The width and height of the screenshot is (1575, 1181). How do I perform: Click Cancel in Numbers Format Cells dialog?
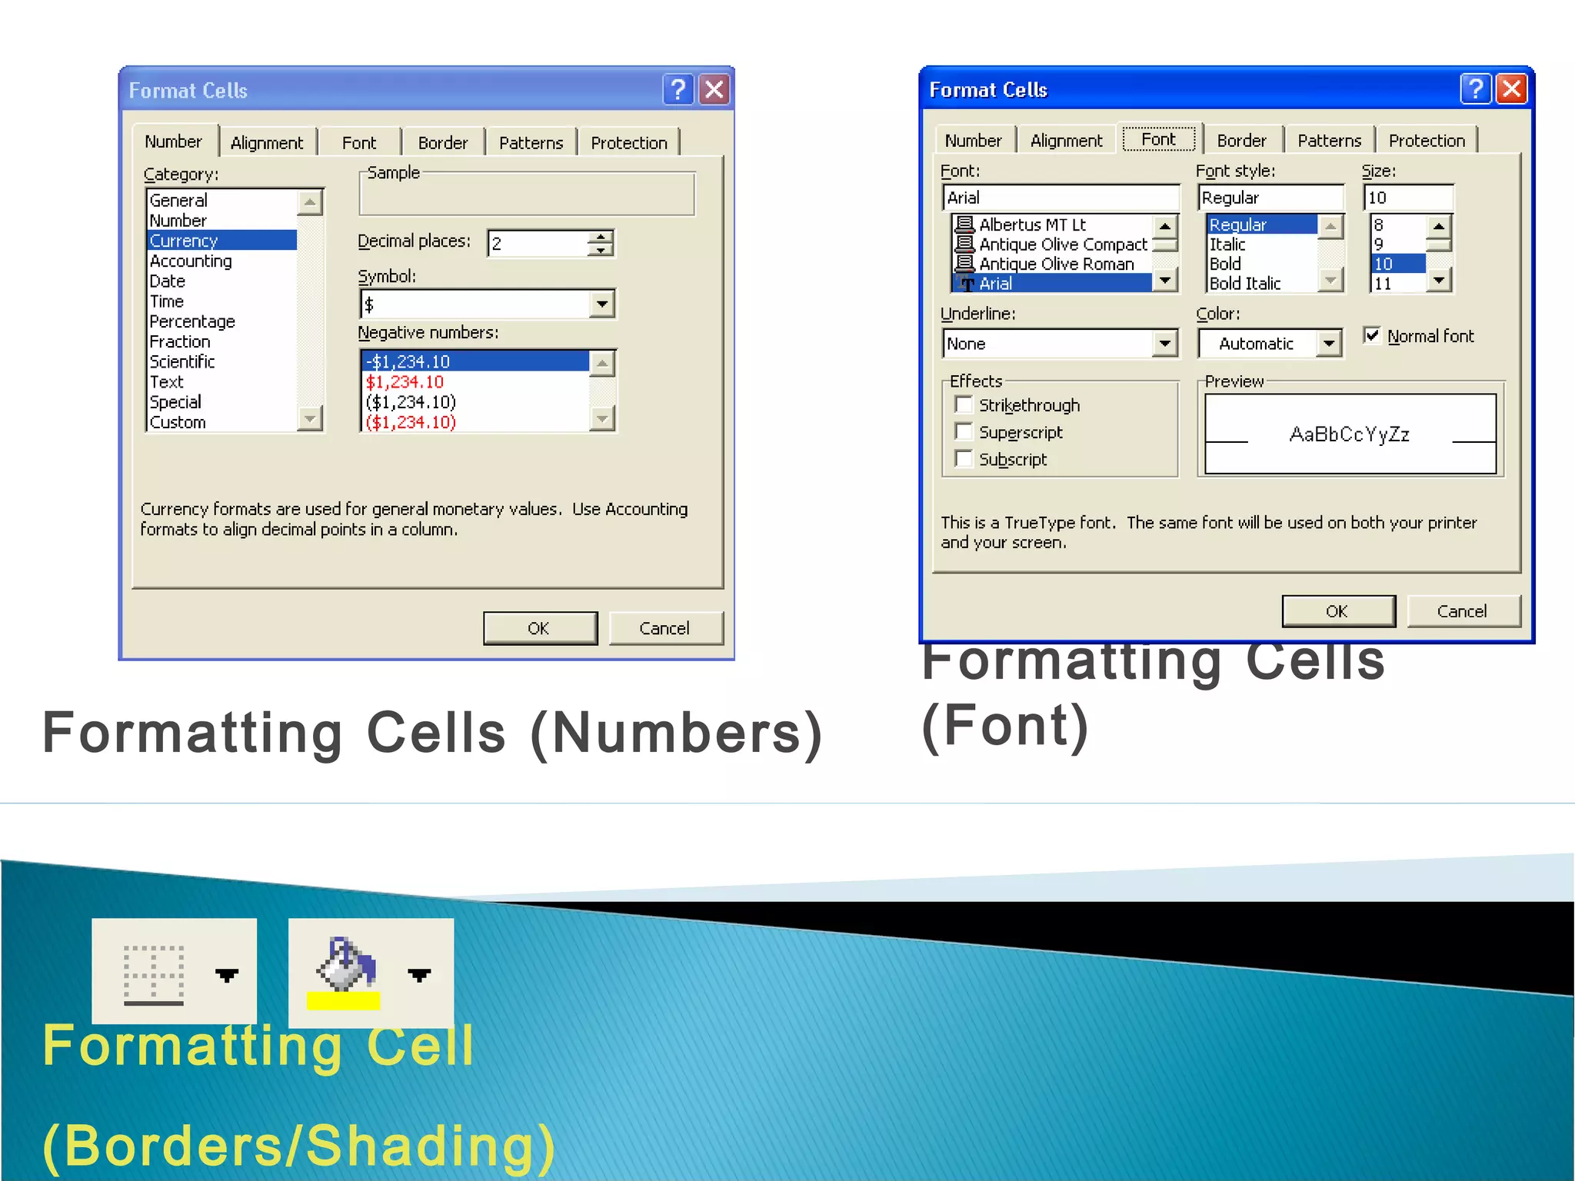point(665,628)
